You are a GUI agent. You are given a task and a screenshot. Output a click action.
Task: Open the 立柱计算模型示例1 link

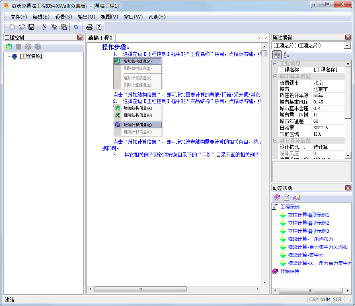pyautogui.click(x=308, y=215)
